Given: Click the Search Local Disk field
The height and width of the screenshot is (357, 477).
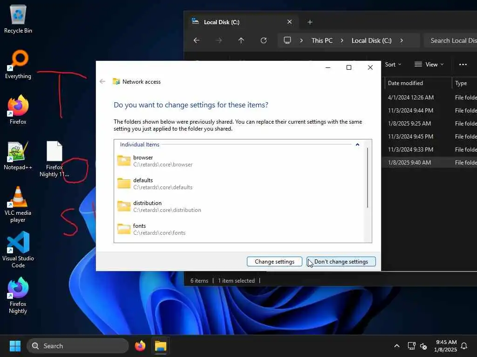Looking at the screenshot, I should click(450, 40).
